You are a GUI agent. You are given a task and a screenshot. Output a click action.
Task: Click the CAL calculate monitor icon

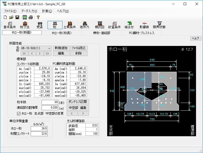tap(25, 17)
